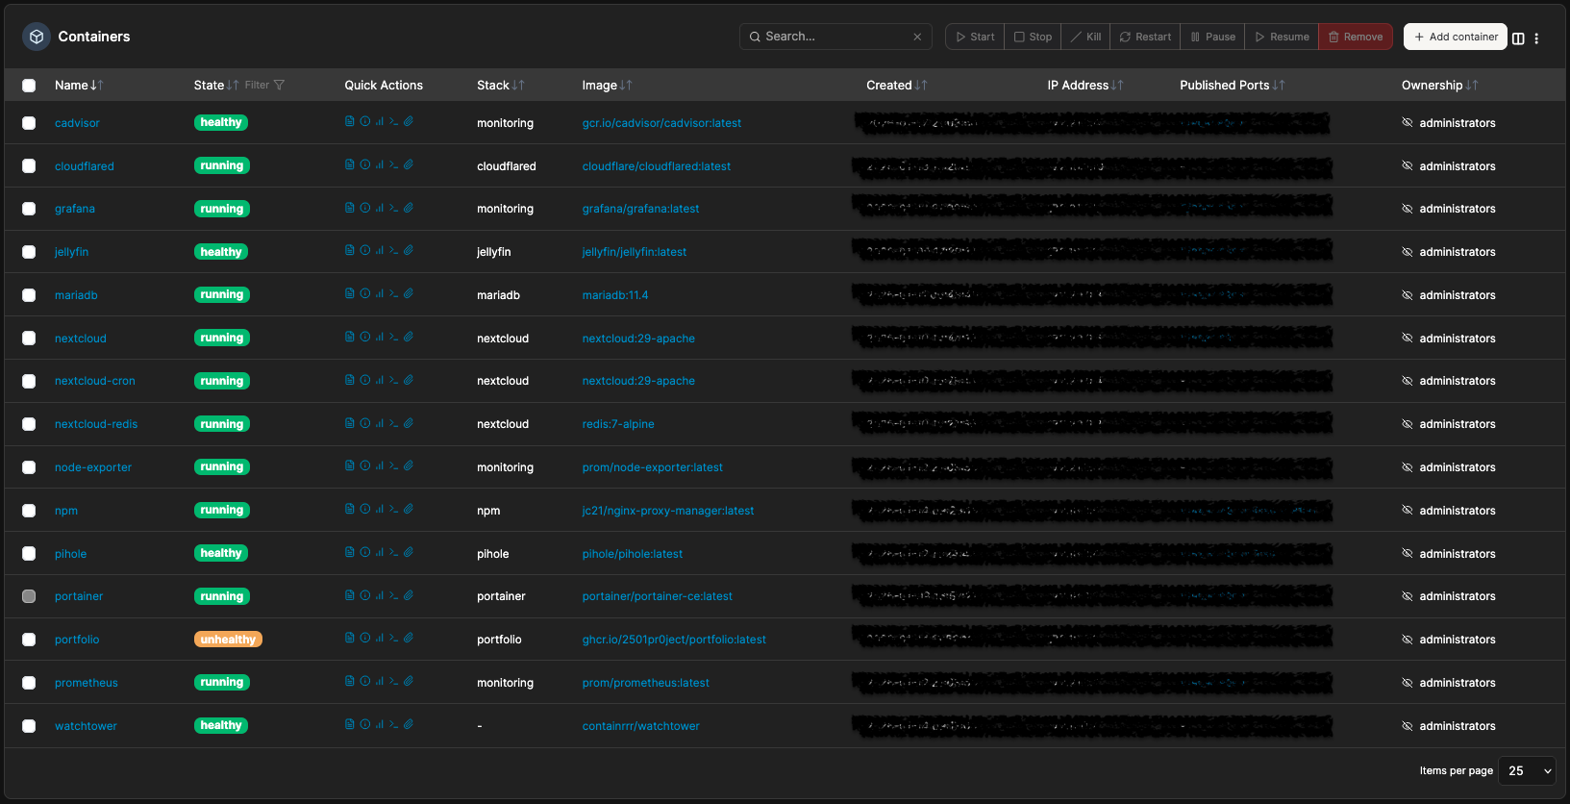The image size is (1570, 804).
Task: Select the grafana row checkbox
Action: coord(29,209)
